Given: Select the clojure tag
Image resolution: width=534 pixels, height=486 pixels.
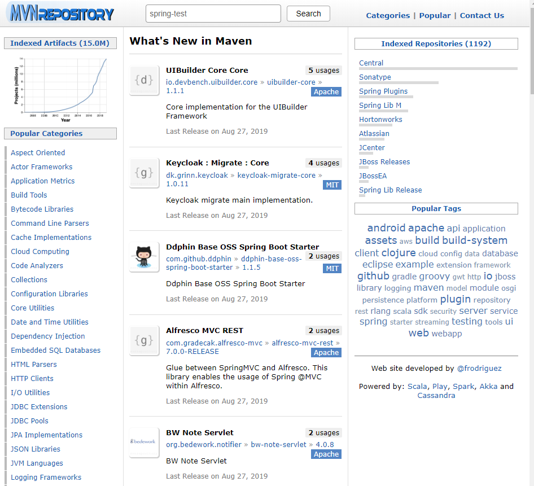Looking at the screenshot, I should [x=399, y=253].
